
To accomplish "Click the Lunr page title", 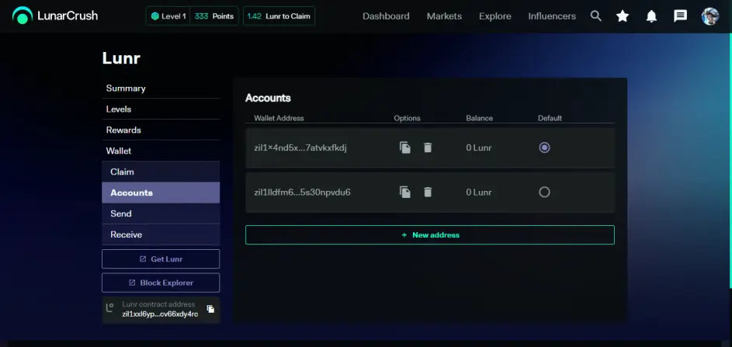I will point(121,58).
